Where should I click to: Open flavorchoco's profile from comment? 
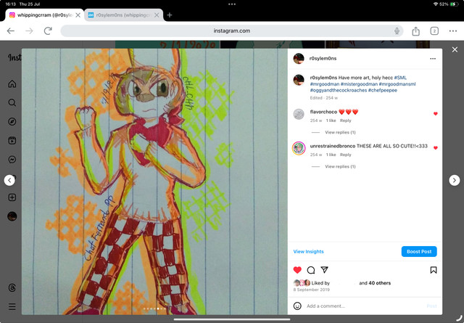coord(323,112)
